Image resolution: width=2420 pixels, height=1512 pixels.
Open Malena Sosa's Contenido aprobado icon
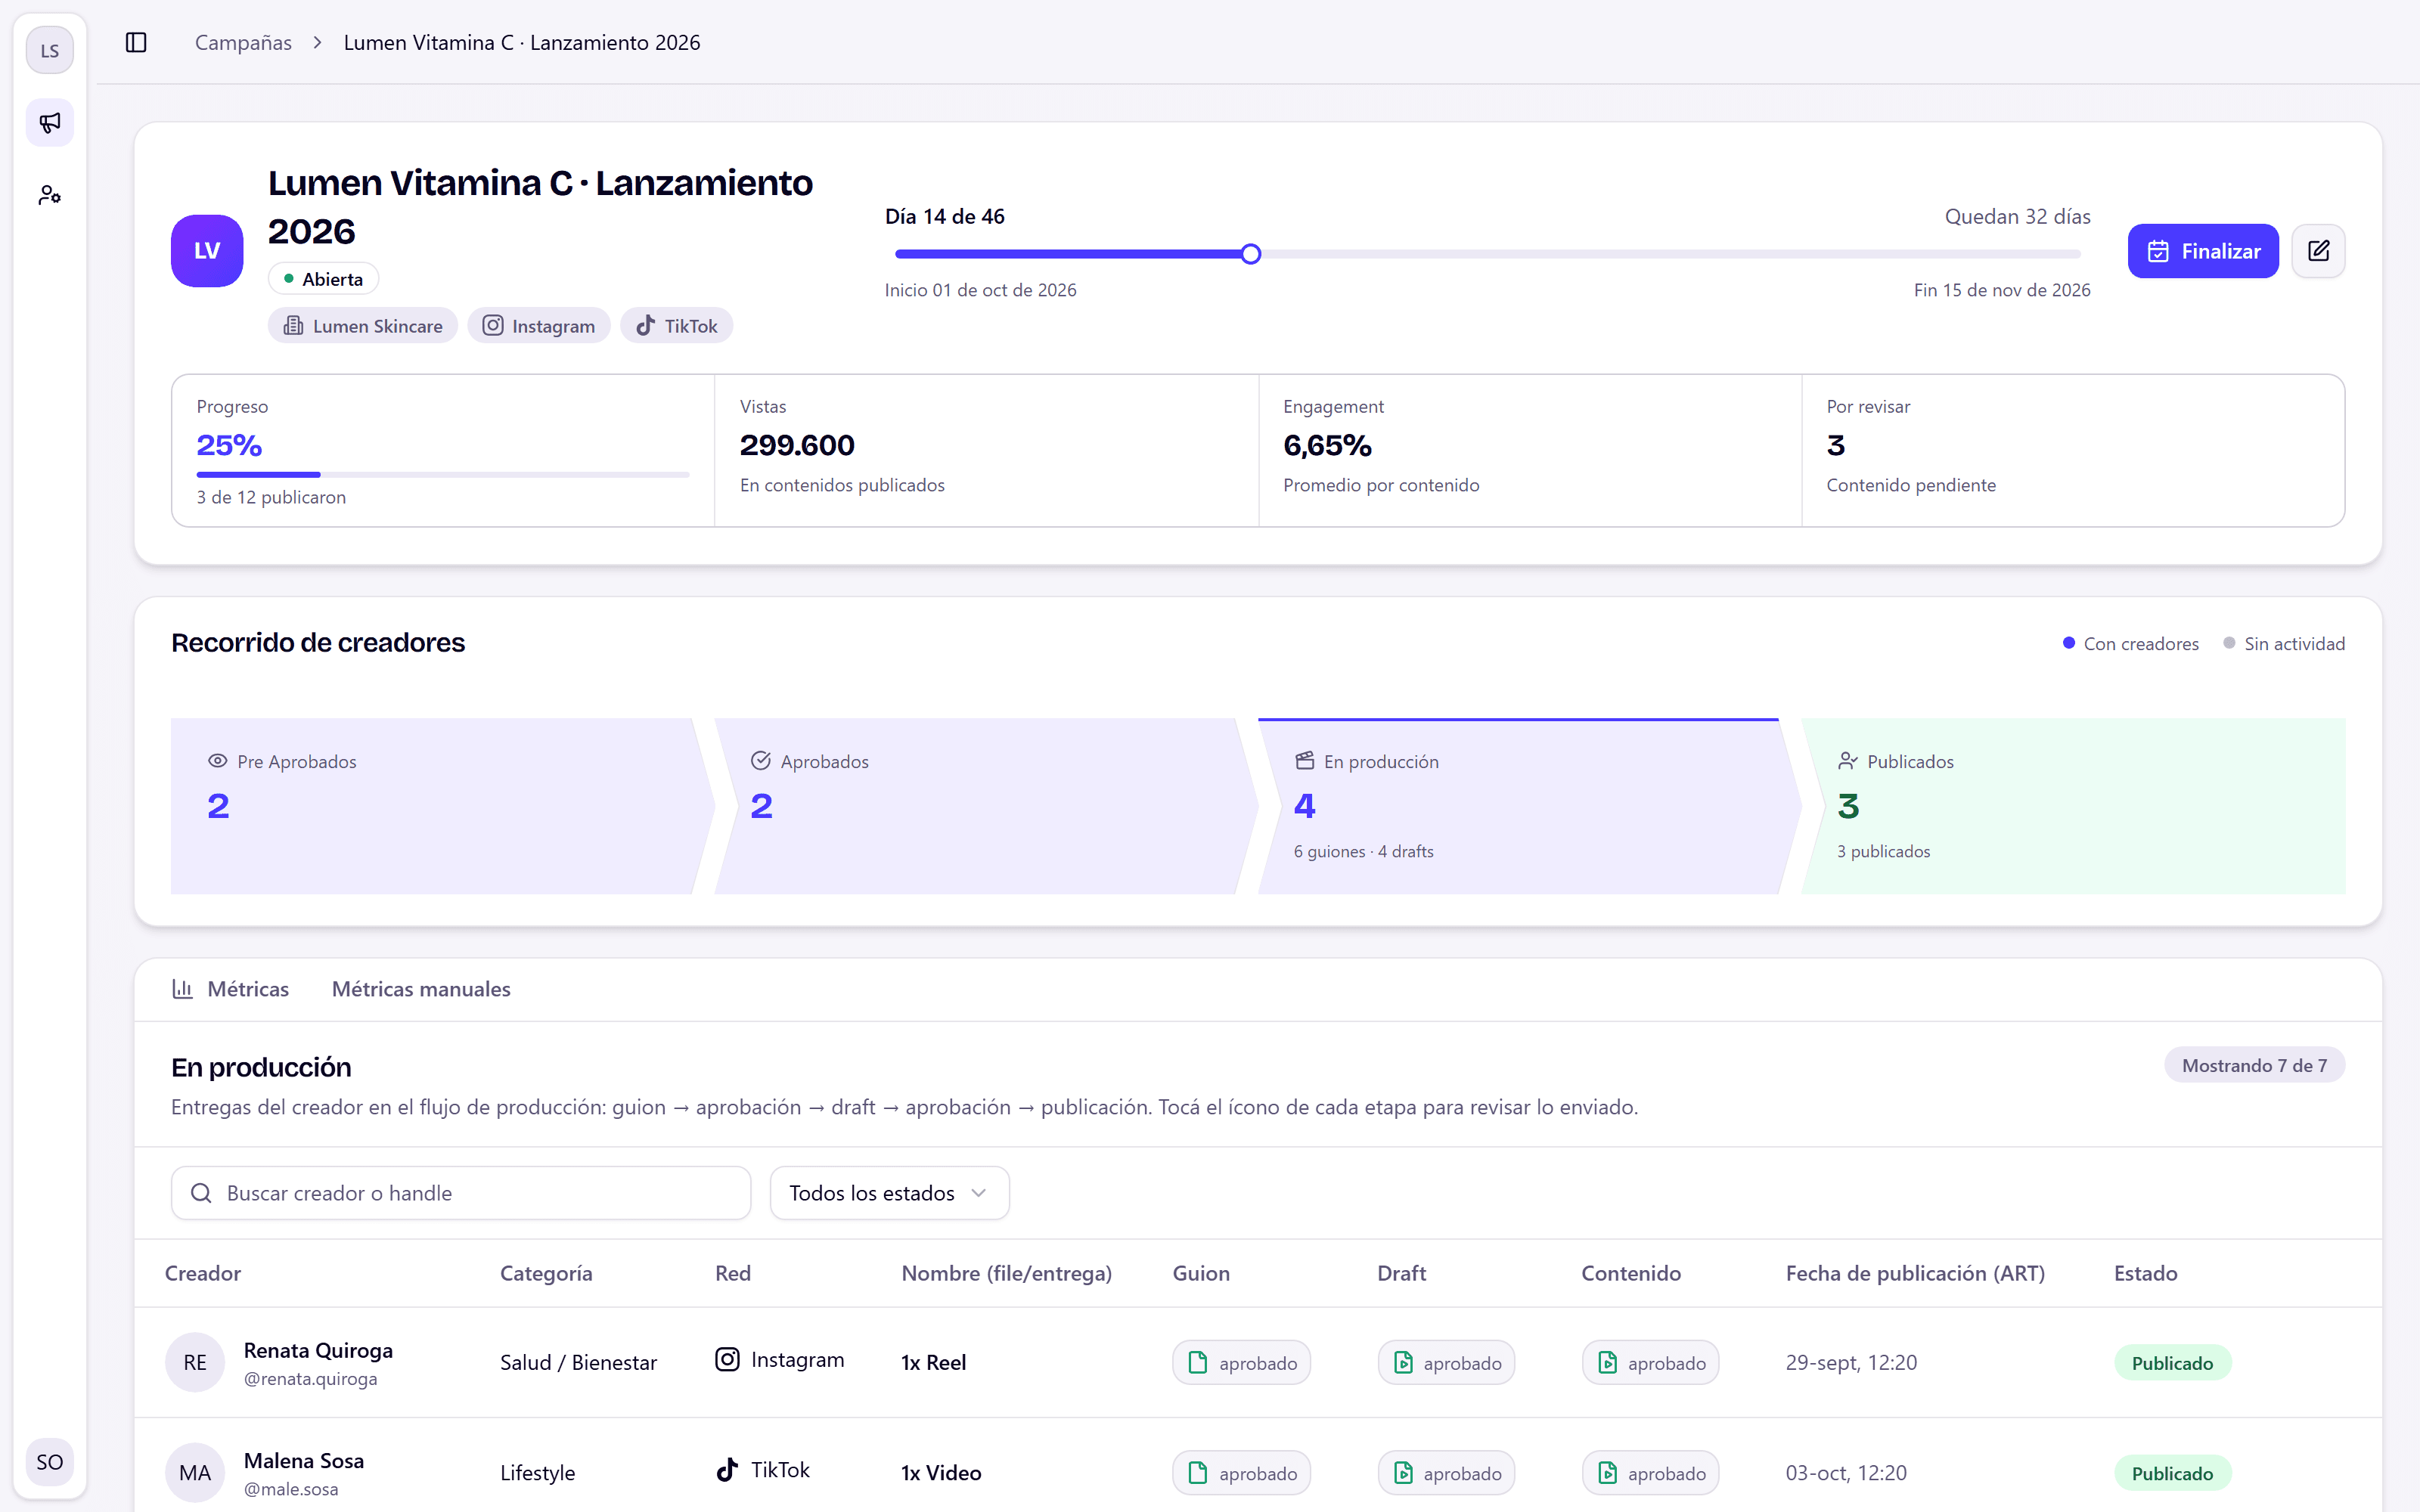[x=1650, y=1472]
